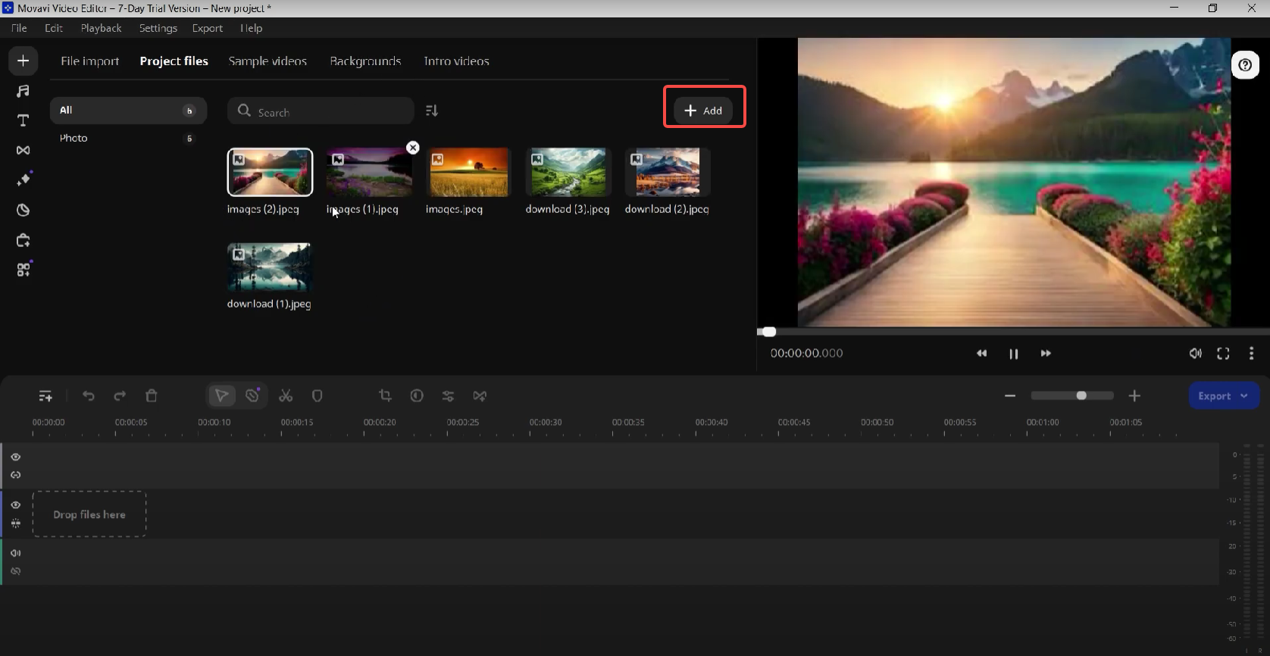1270x656 pixels.
Task: Click the Split scissors icon
Action: (286, 395)
